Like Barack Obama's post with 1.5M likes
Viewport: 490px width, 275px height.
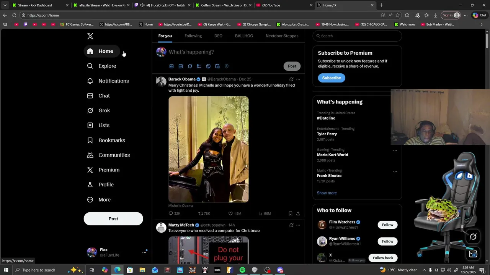pyautogui.click(x=235, y=214)
